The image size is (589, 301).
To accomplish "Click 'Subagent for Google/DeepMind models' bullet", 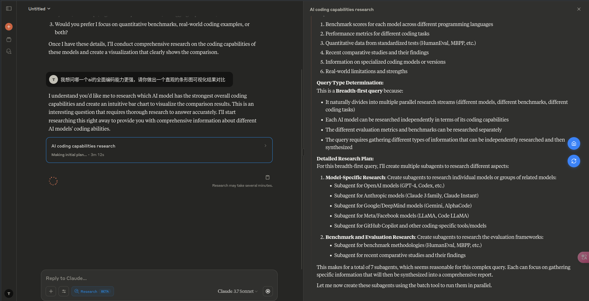I will tap(403, 206).
